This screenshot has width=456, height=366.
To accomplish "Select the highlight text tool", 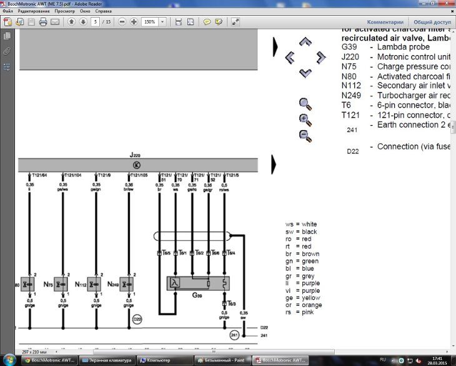I will click(x=219, y=22).
